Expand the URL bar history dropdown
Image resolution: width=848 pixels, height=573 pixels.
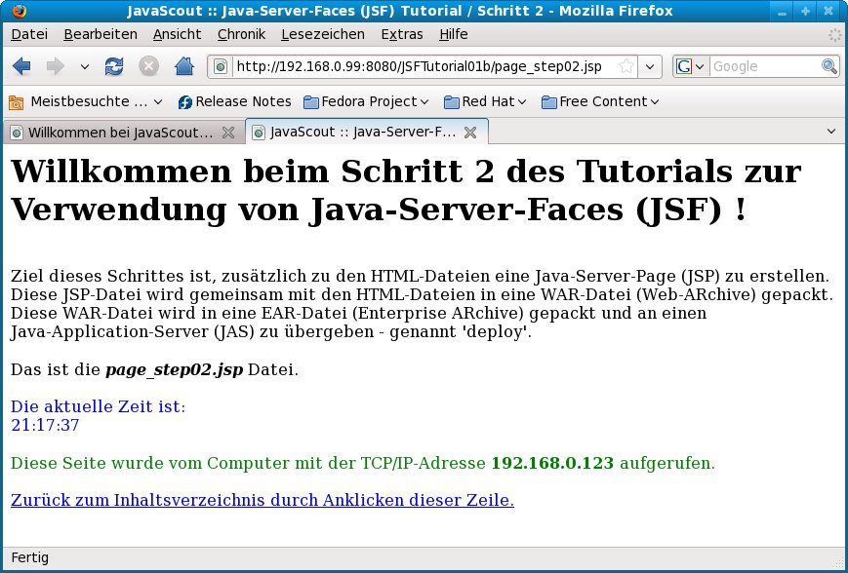[x=651, y=66]
